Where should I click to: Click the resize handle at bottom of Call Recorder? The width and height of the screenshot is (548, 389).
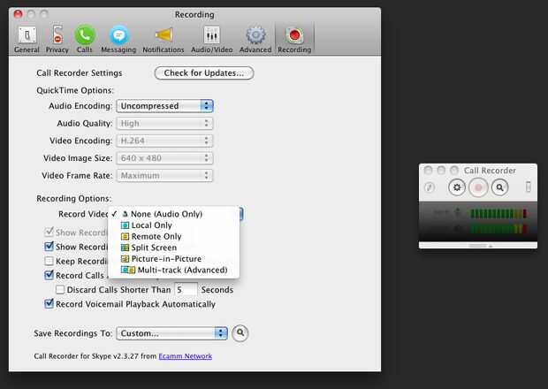[479, 246]
